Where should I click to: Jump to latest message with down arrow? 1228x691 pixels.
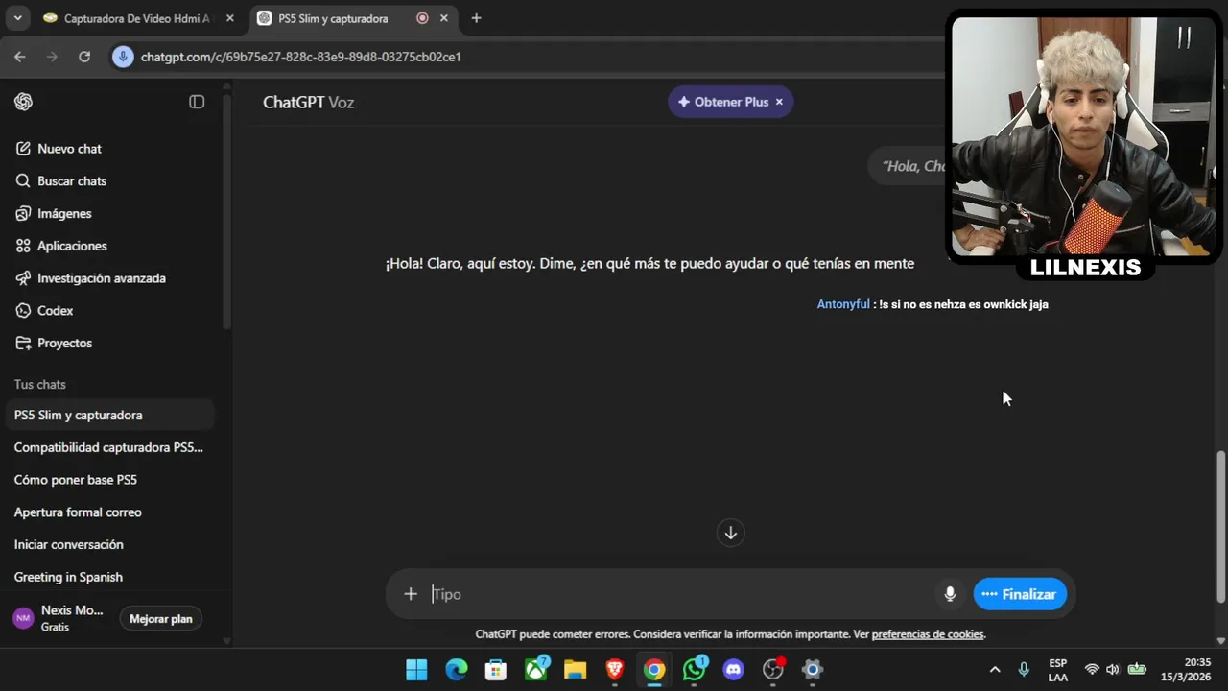[730, 533]
